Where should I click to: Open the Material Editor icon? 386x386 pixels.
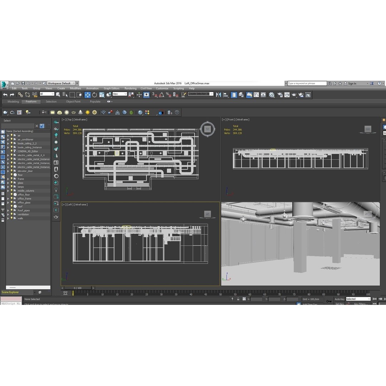272,95
